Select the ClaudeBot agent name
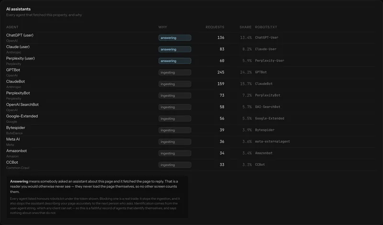 tap(15, 81)
